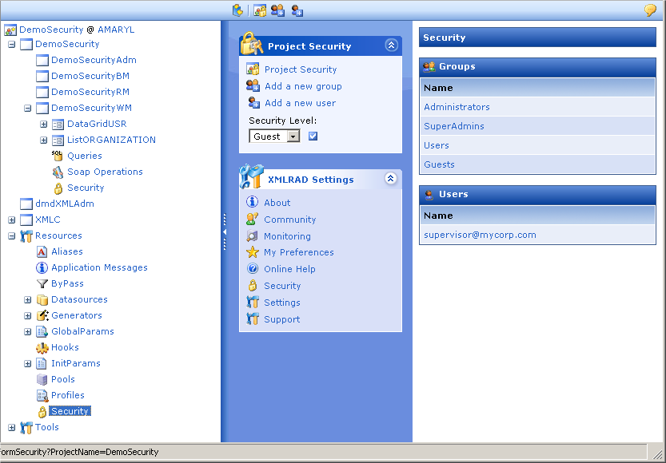Screen dimensions: 666x463
Task: Collapse the Project Security panel
Action: [x=391, y=46]
